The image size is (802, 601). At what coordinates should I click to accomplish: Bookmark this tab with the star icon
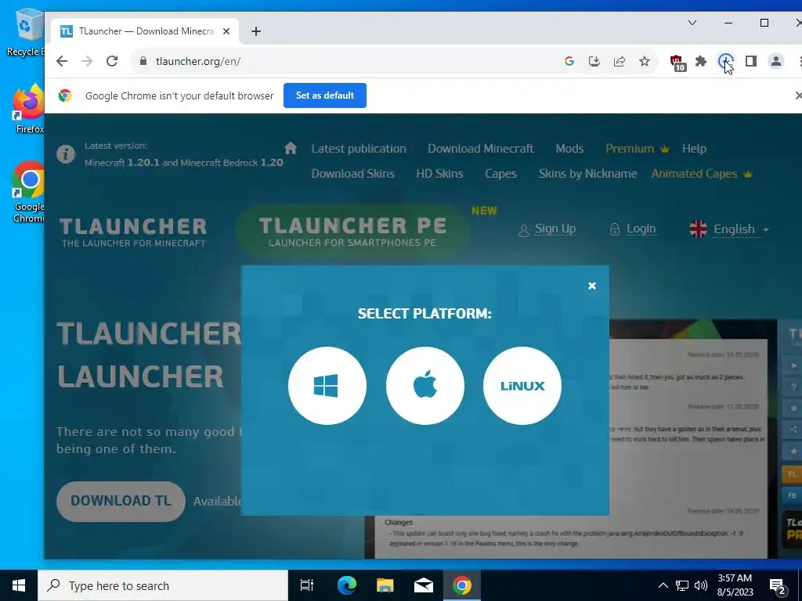645,61
